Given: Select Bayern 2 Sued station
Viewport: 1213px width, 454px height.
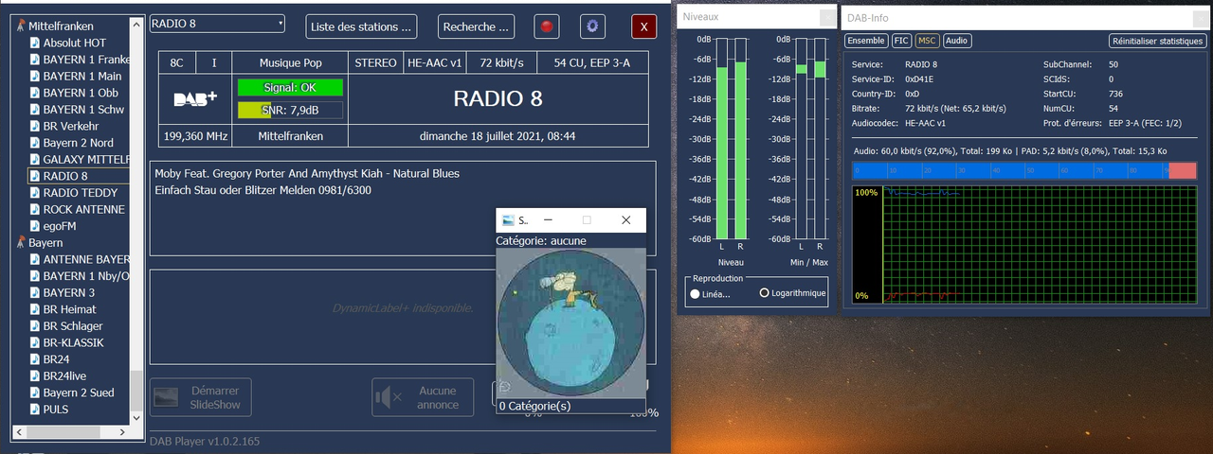Looking at the screenshot, I should pyautogui.click(x=79, y=393).
